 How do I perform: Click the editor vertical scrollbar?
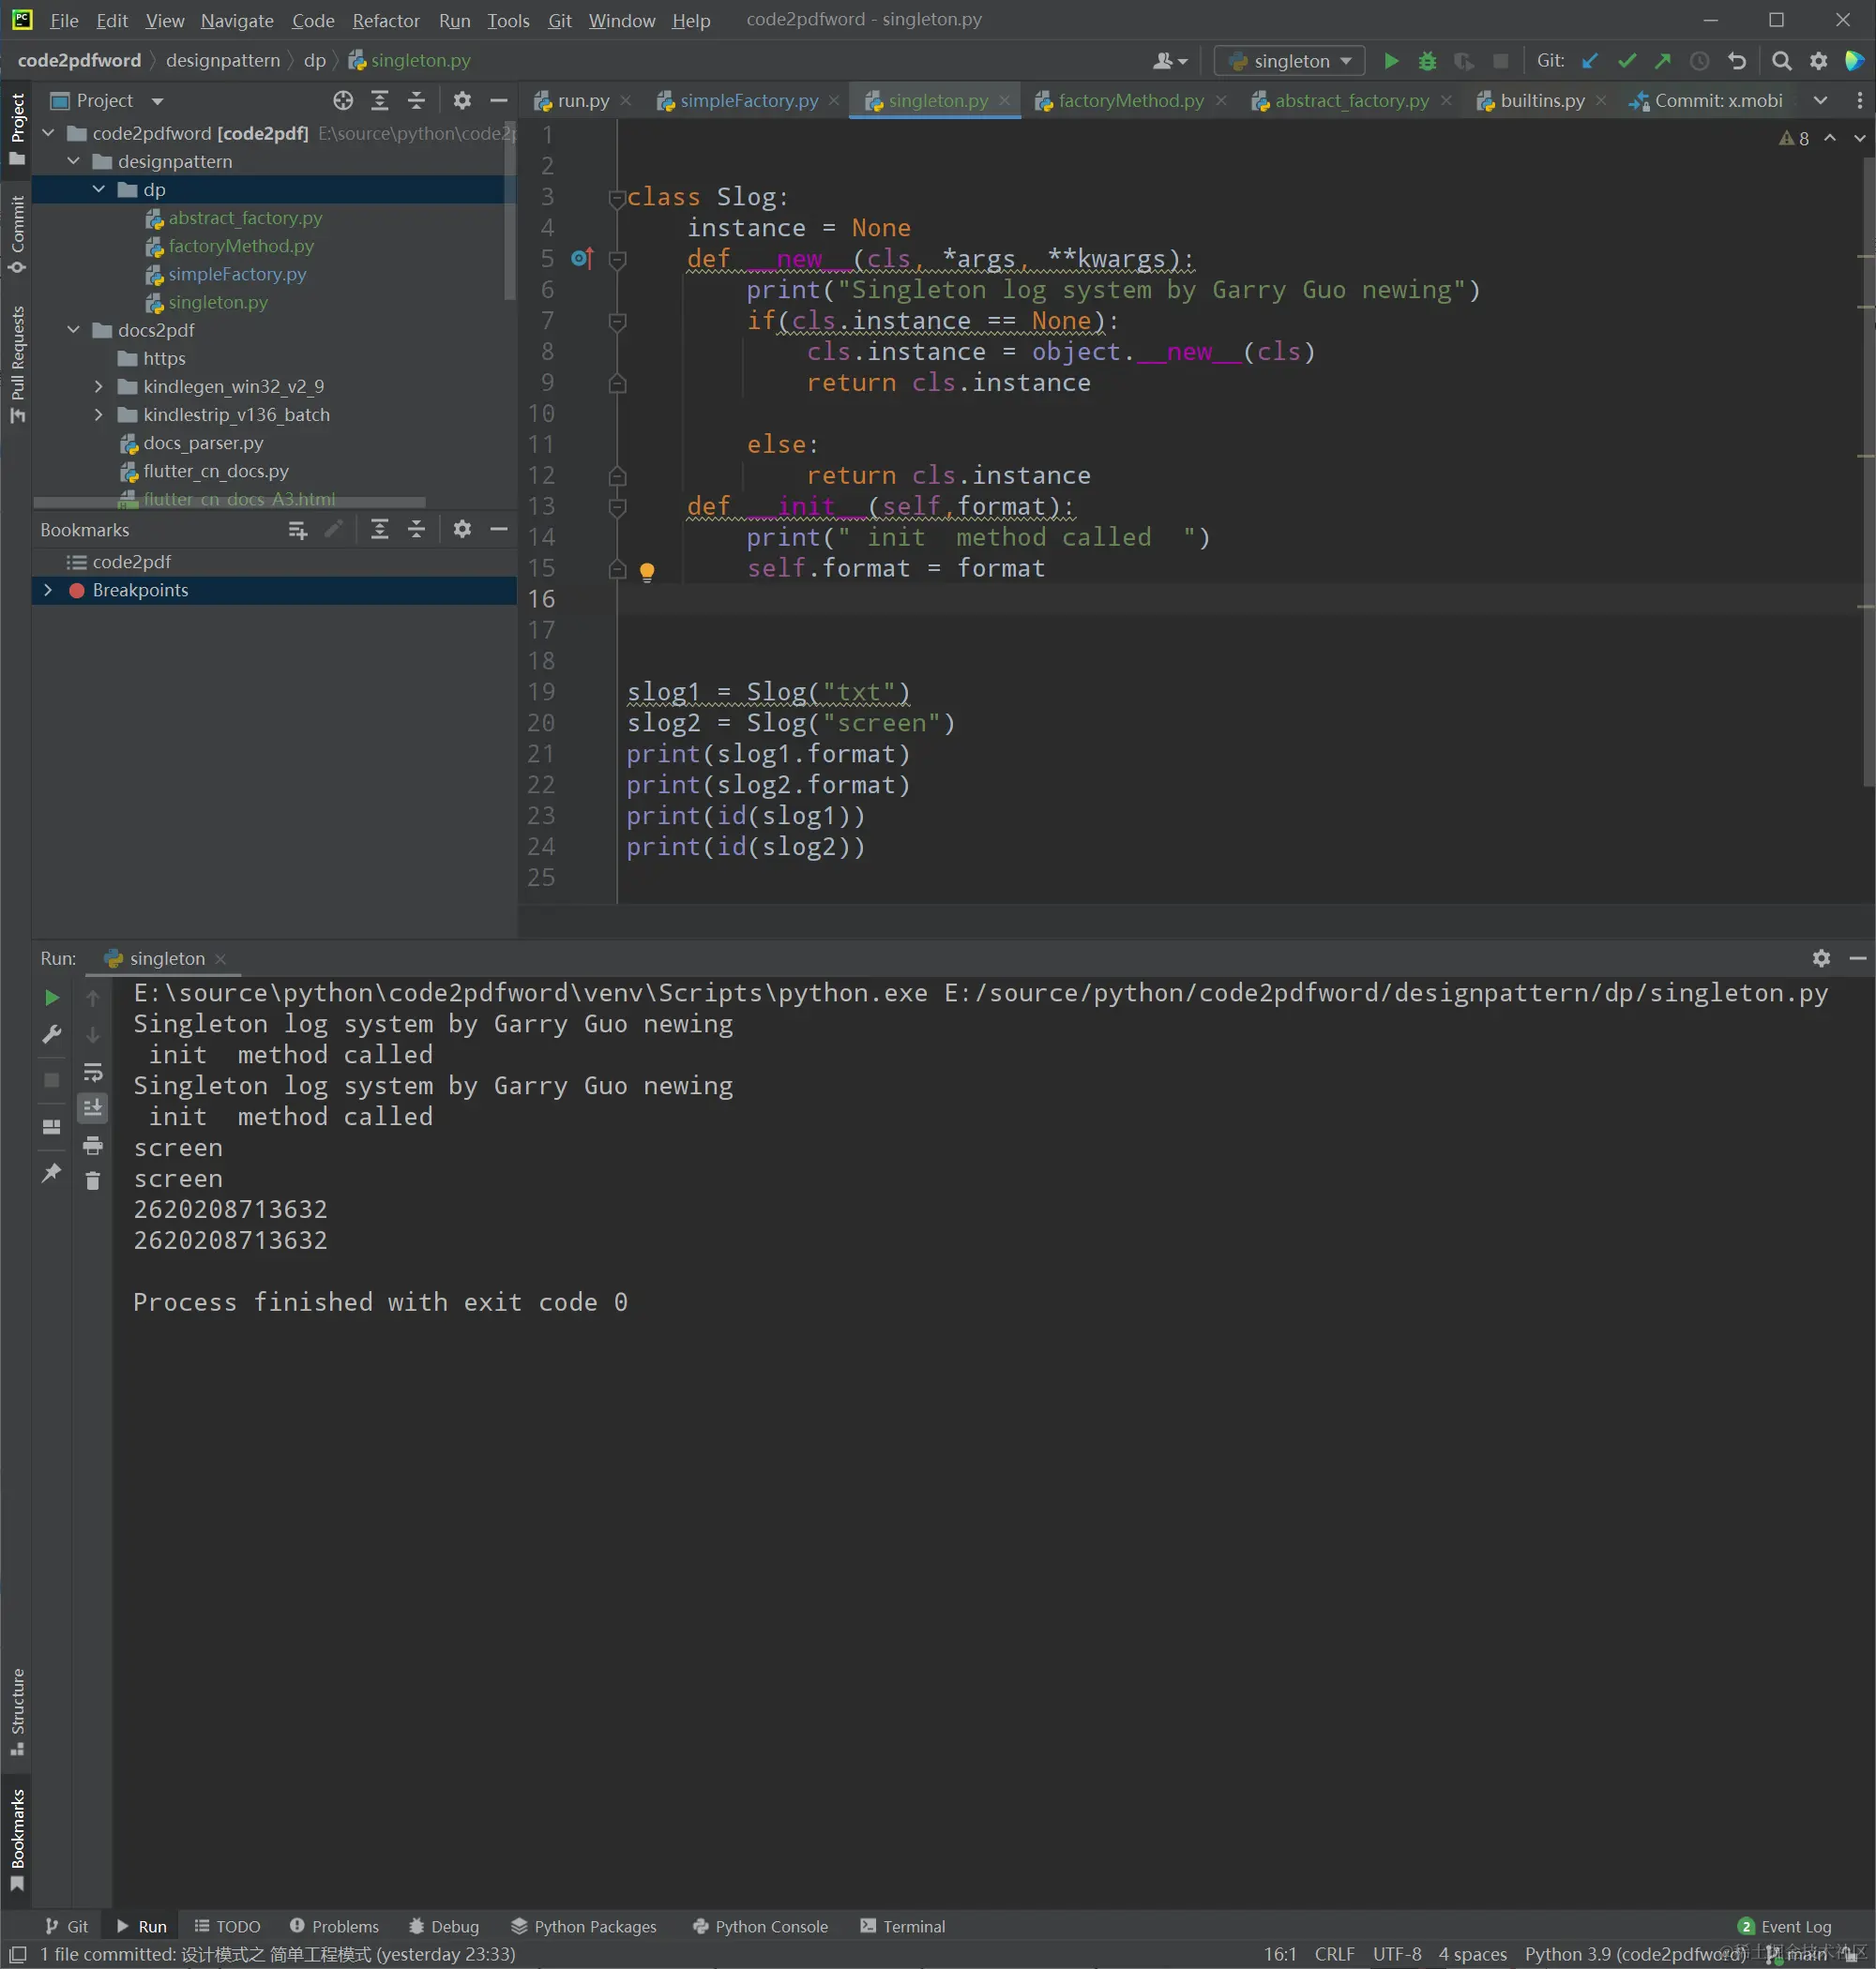point(1866,470)
